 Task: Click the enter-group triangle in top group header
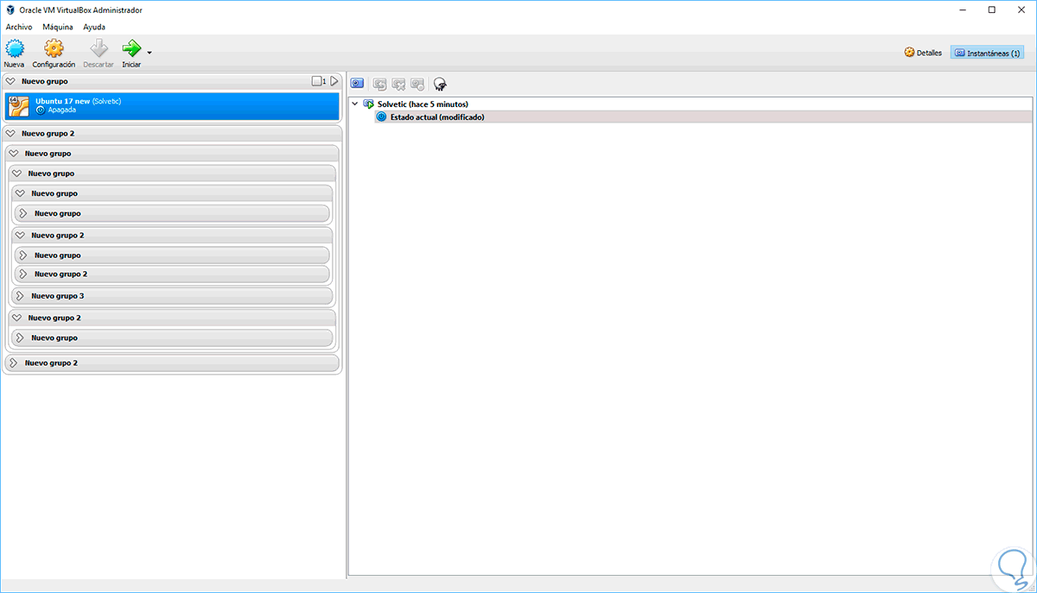pyautogui.click(x=334, y=81)
